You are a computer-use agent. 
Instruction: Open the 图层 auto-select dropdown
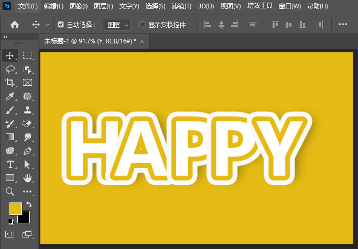coord(117,25)
